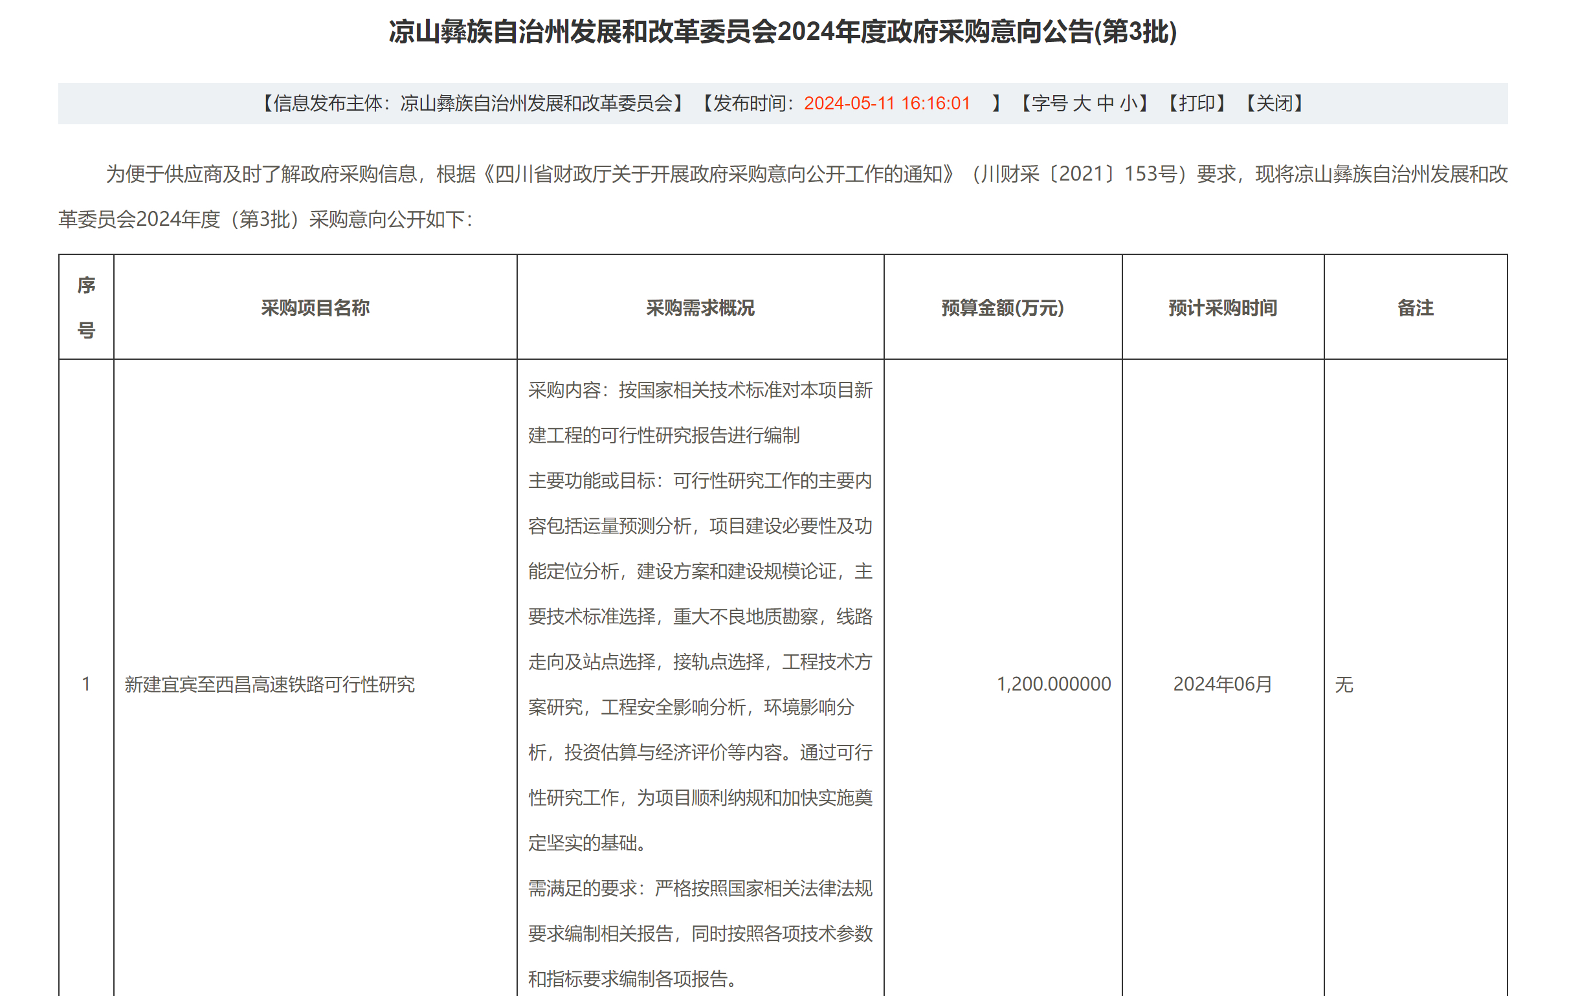Click purchase time 2024年06月
The height and width of the screenshot is (996, 1580).
(x=1223, y=684)
